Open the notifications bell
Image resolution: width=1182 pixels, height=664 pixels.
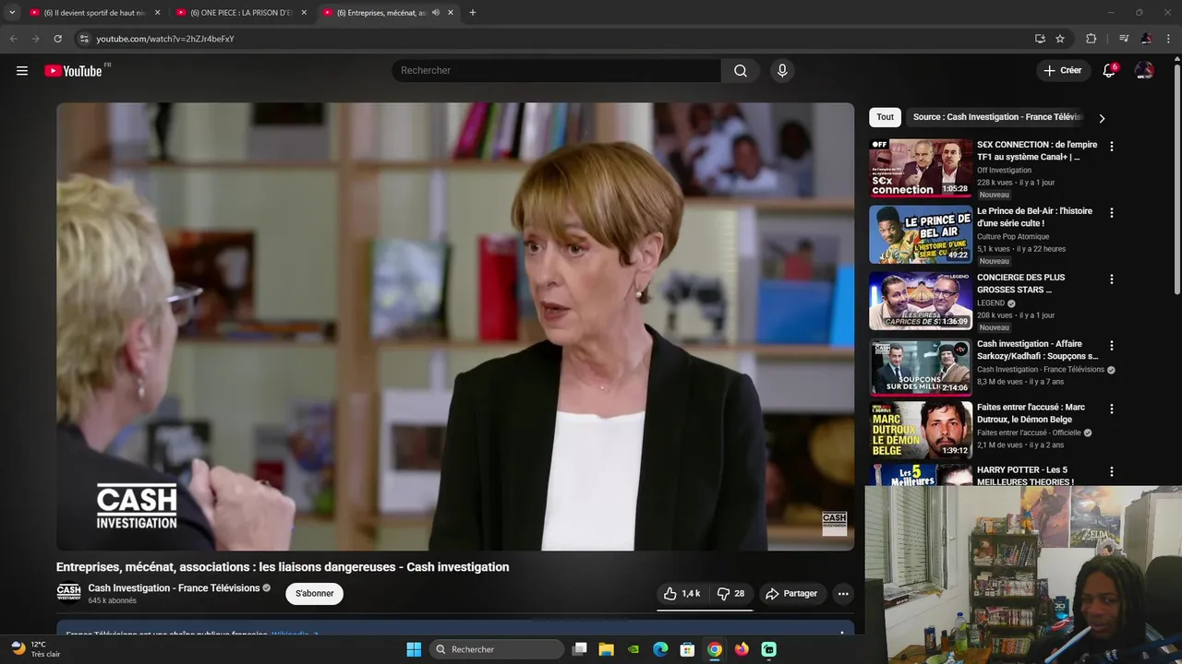tap(1109, 71)
